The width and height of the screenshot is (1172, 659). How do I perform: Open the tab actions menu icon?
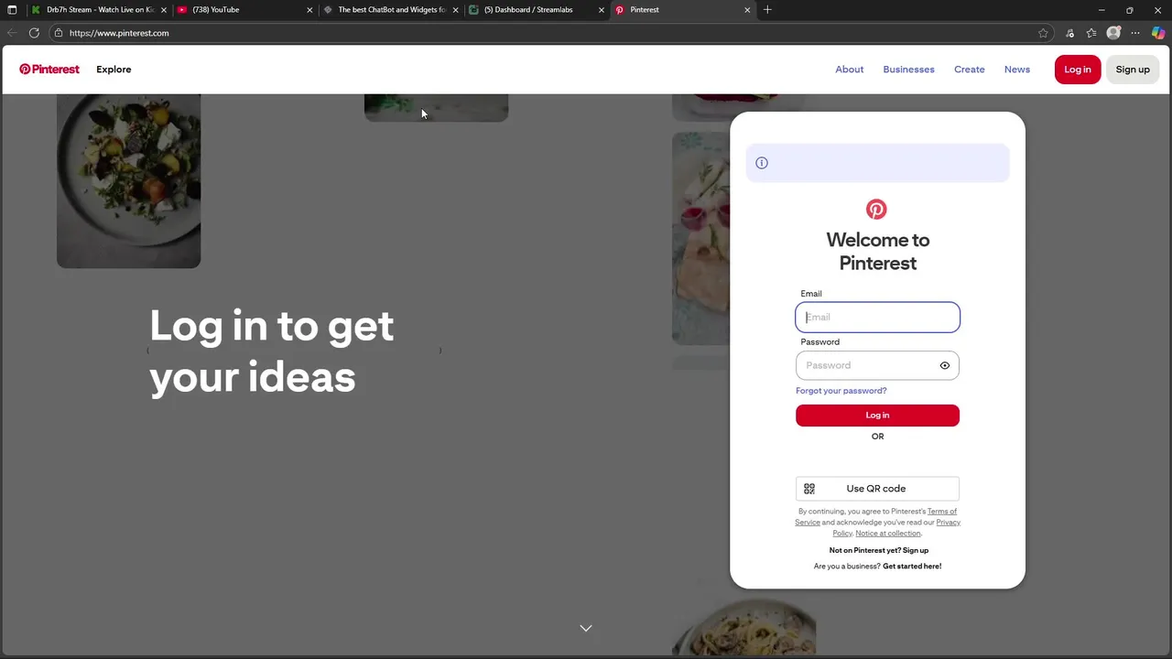pyautogui.click(x=12, y=10)
